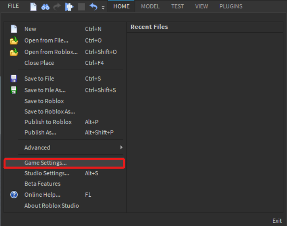Click the folder icon next to Open from File

coord(14,41)
